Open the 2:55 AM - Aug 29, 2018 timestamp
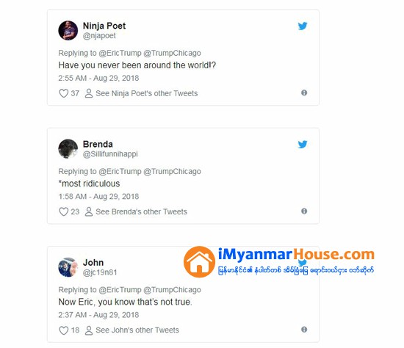 click(x=98, y=78)
